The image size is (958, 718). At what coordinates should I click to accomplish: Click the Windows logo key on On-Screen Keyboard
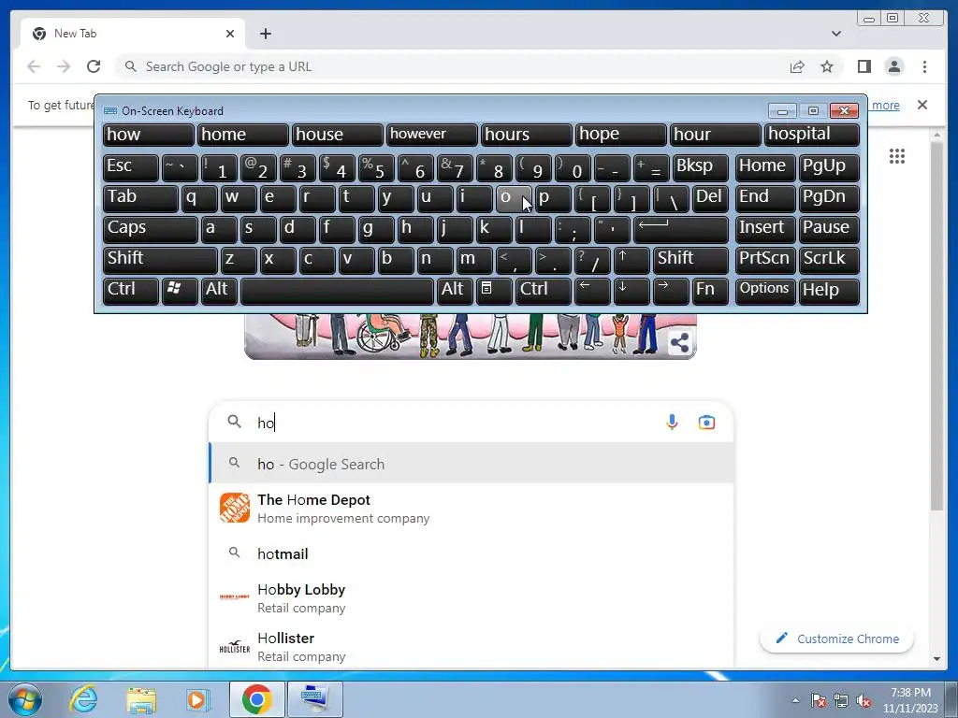tap(179, 290)
